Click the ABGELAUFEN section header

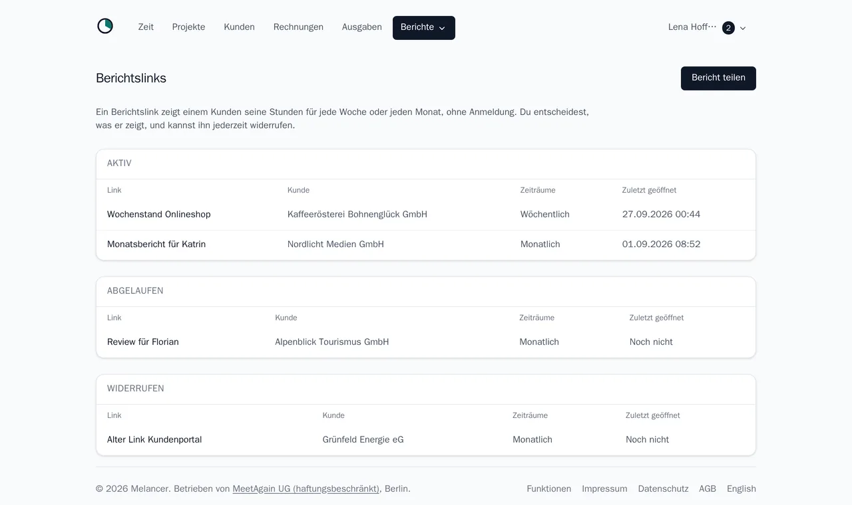[x=135, y=291]
